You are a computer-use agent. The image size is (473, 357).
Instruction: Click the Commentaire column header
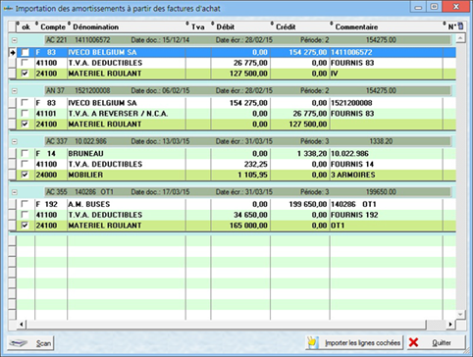[387, 26]
